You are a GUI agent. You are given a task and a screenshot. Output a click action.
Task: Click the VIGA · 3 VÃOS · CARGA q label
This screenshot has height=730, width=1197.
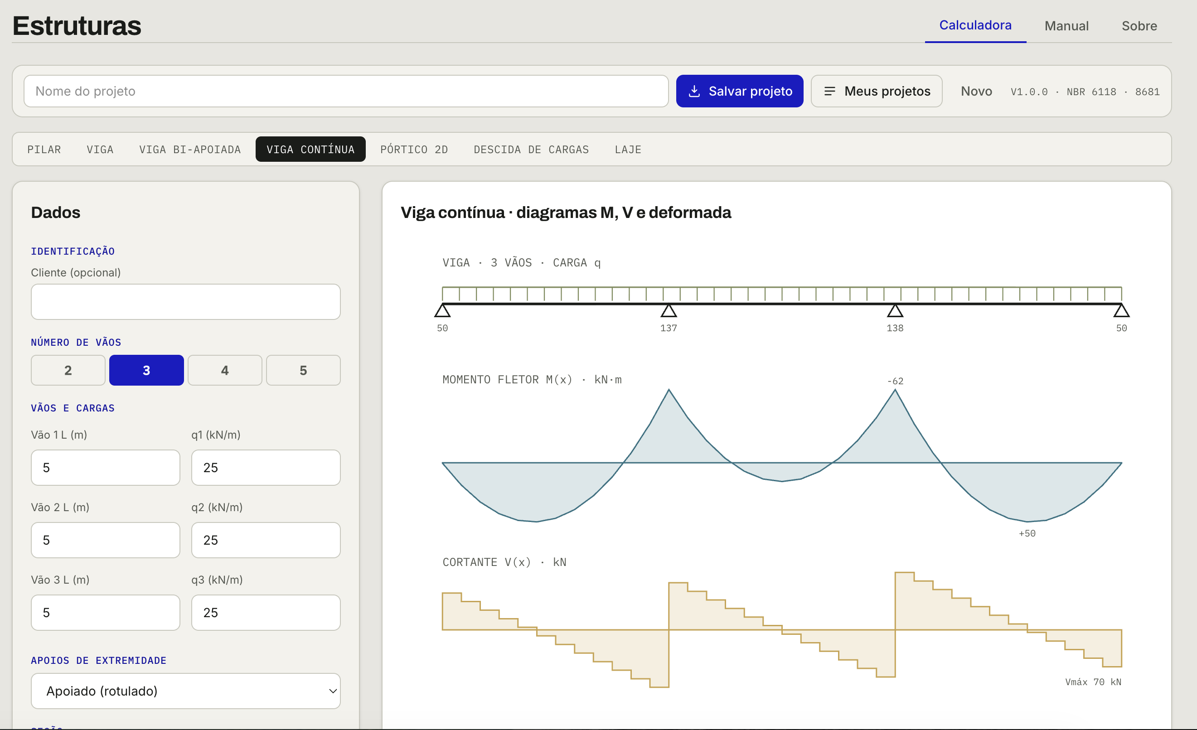521,263
